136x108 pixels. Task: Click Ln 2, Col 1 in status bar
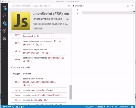click(90, 107)
